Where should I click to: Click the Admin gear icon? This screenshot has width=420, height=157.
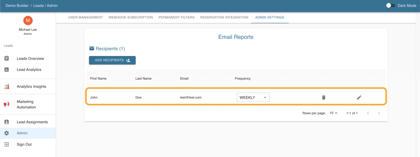pyautogui.click(x=7, y=133)
